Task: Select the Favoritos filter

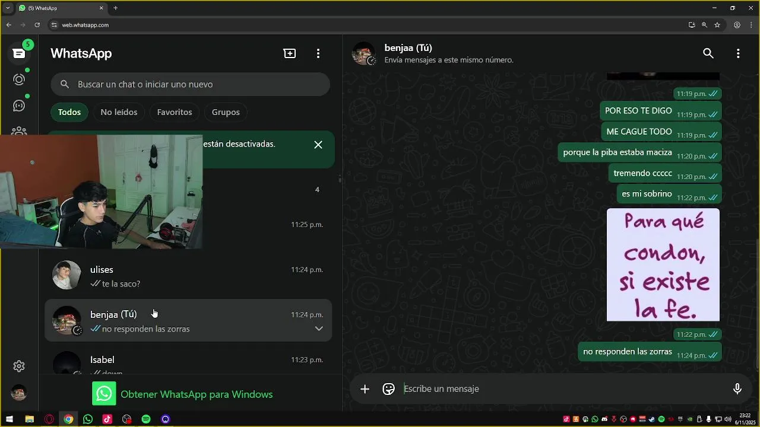Action: click(175, 112)
